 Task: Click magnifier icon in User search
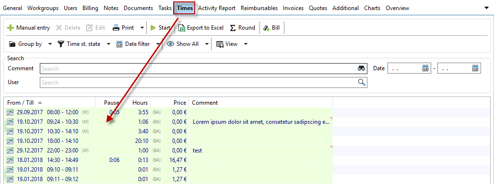click(362, 82)
